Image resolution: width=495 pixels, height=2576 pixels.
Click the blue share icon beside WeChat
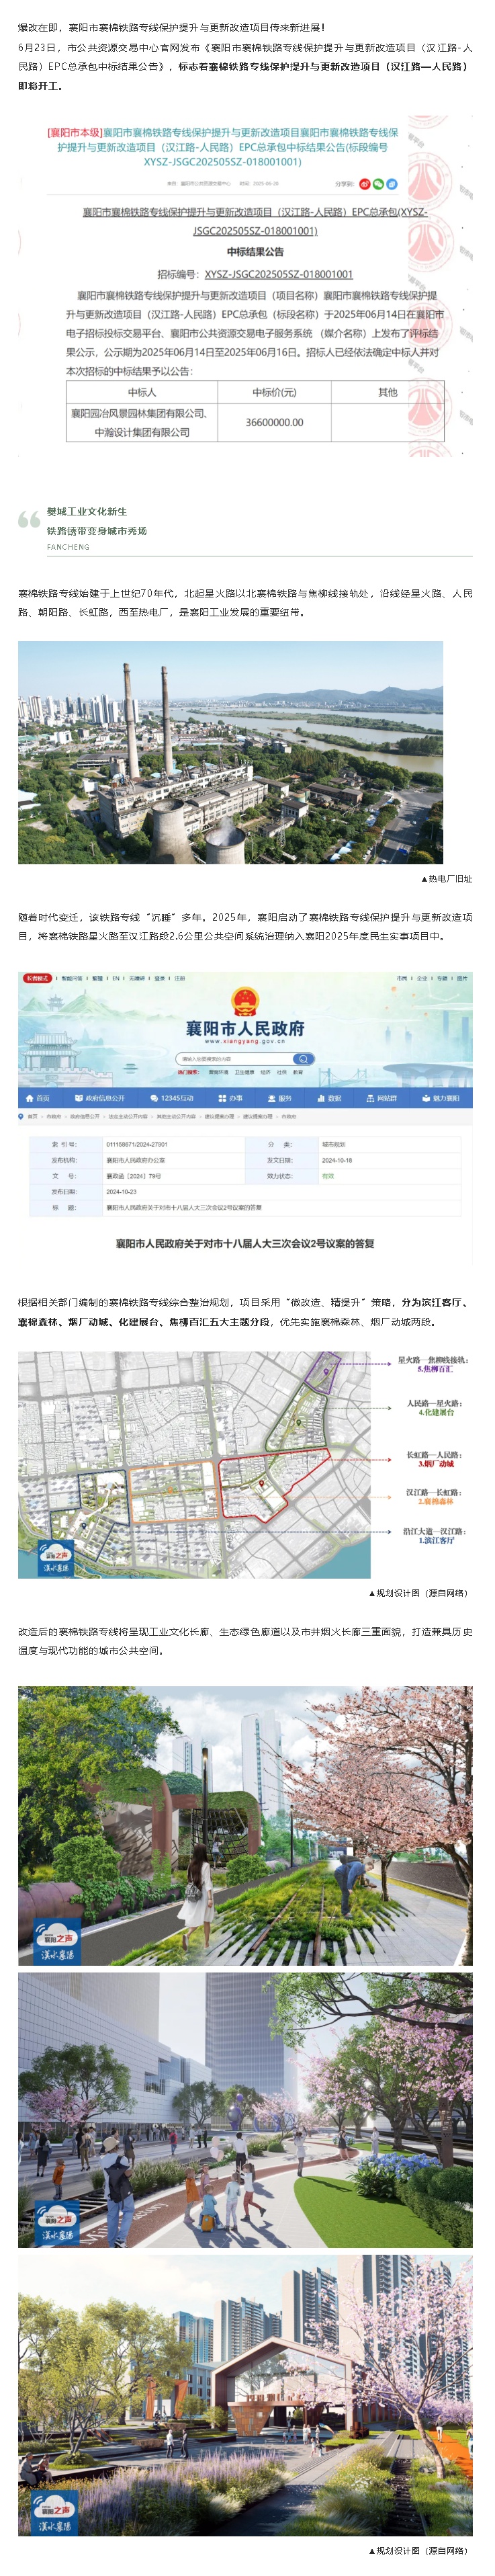(392, 184)
